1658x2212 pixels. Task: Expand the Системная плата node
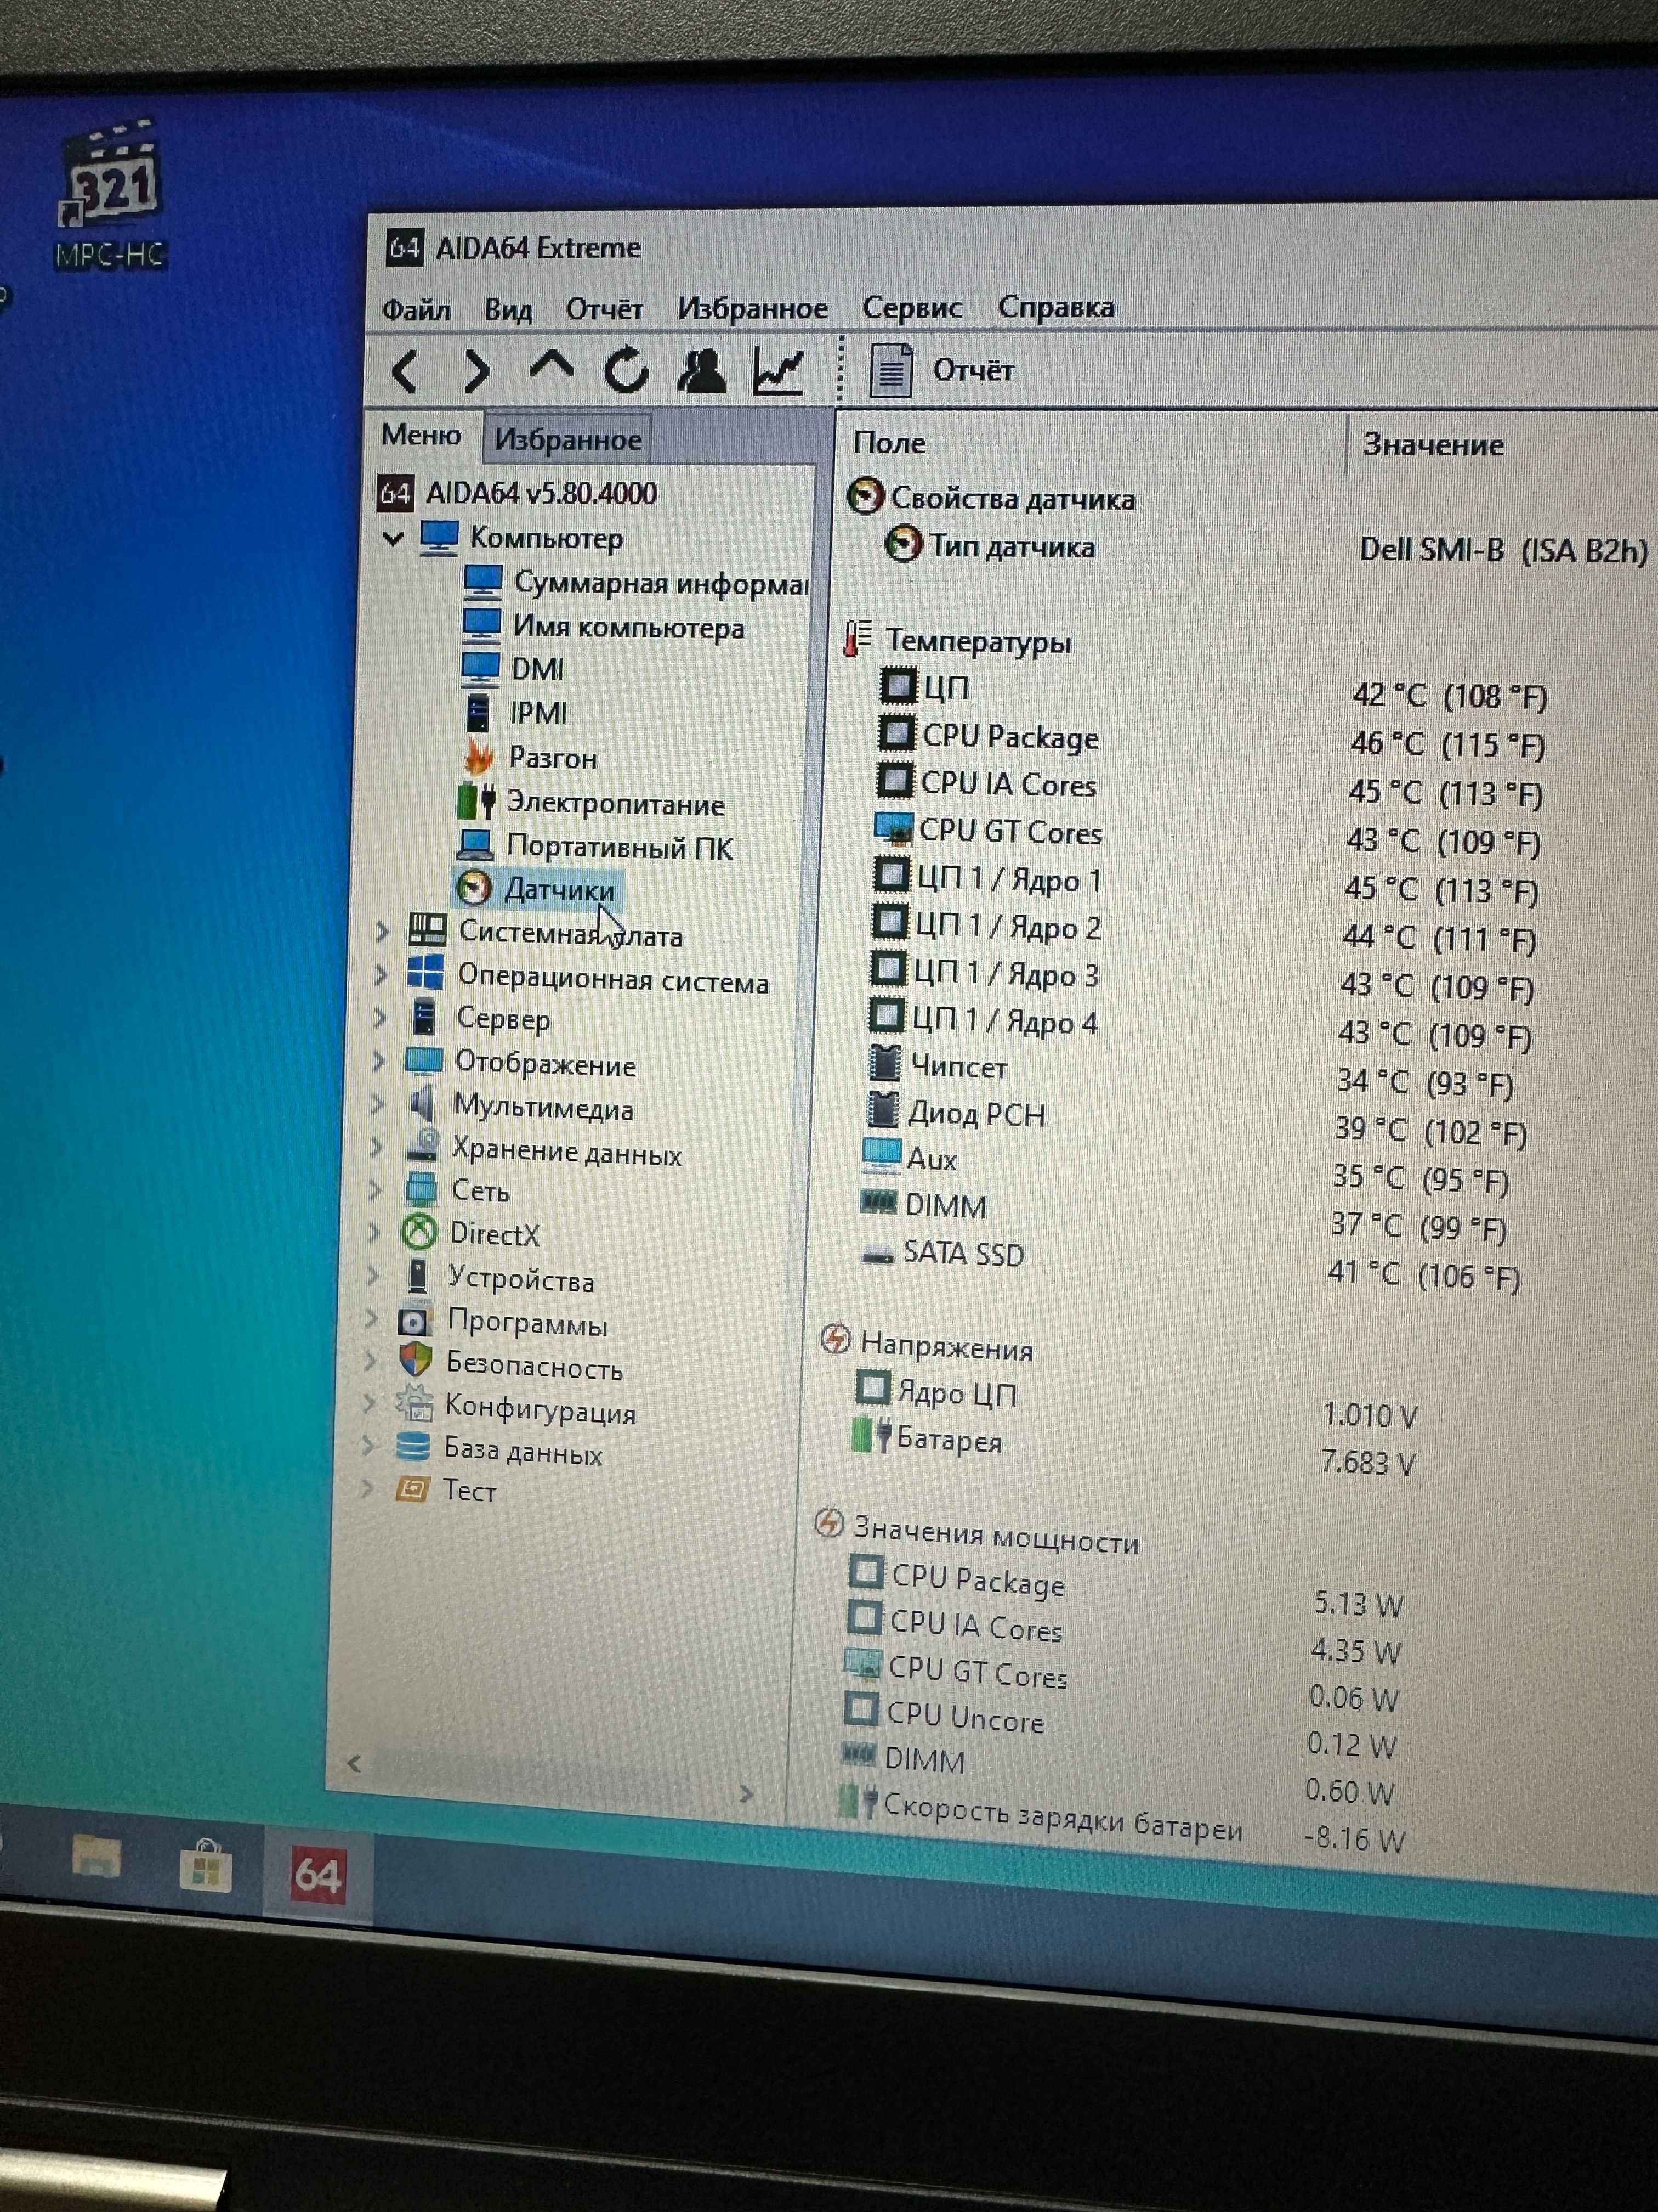click(x=382, y=932)
